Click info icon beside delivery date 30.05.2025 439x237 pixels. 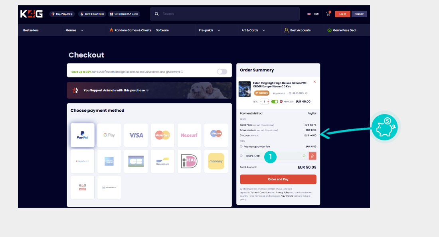(306, 93)
